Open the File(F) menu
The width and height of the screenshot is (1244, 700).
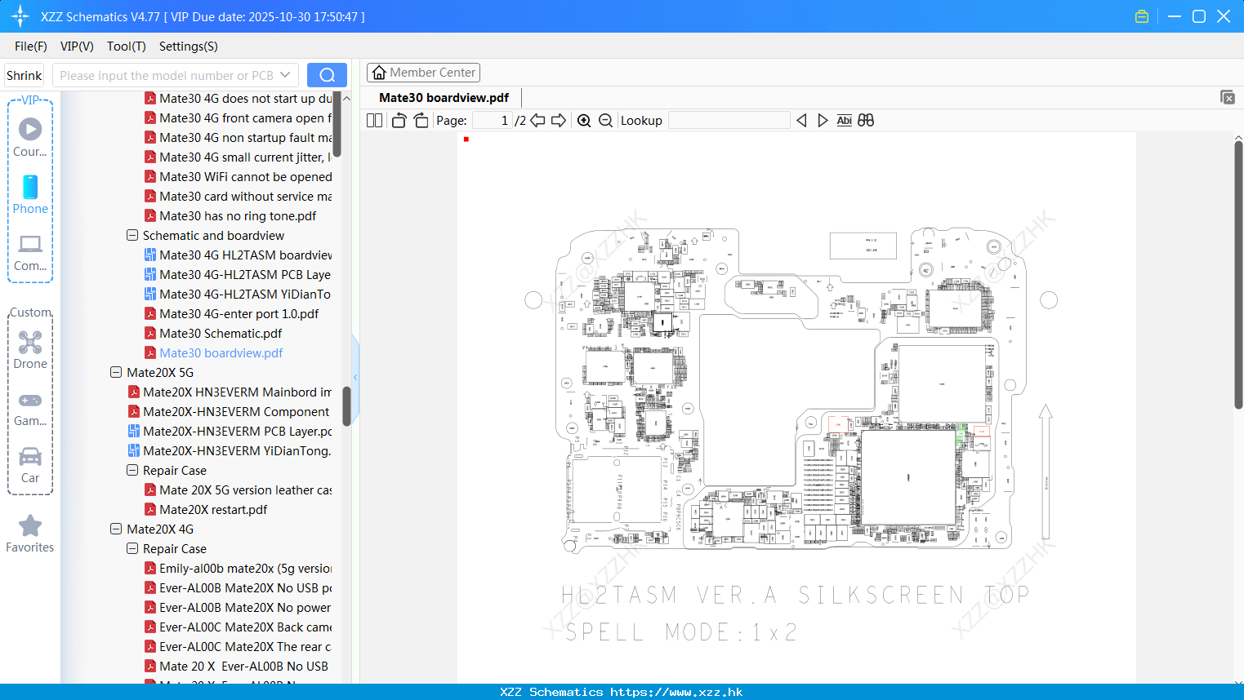pyautogui.click(x=31, y=47)
